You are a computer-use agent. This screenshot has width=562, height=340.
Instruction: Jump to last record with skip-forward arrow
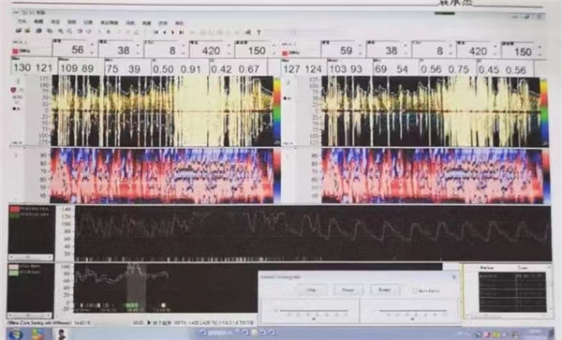(182, 32)
